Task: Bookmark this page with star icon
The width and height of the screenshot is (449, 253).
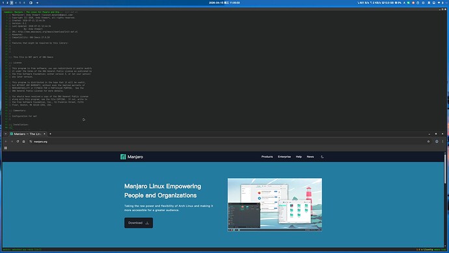Action: [428, 141]
